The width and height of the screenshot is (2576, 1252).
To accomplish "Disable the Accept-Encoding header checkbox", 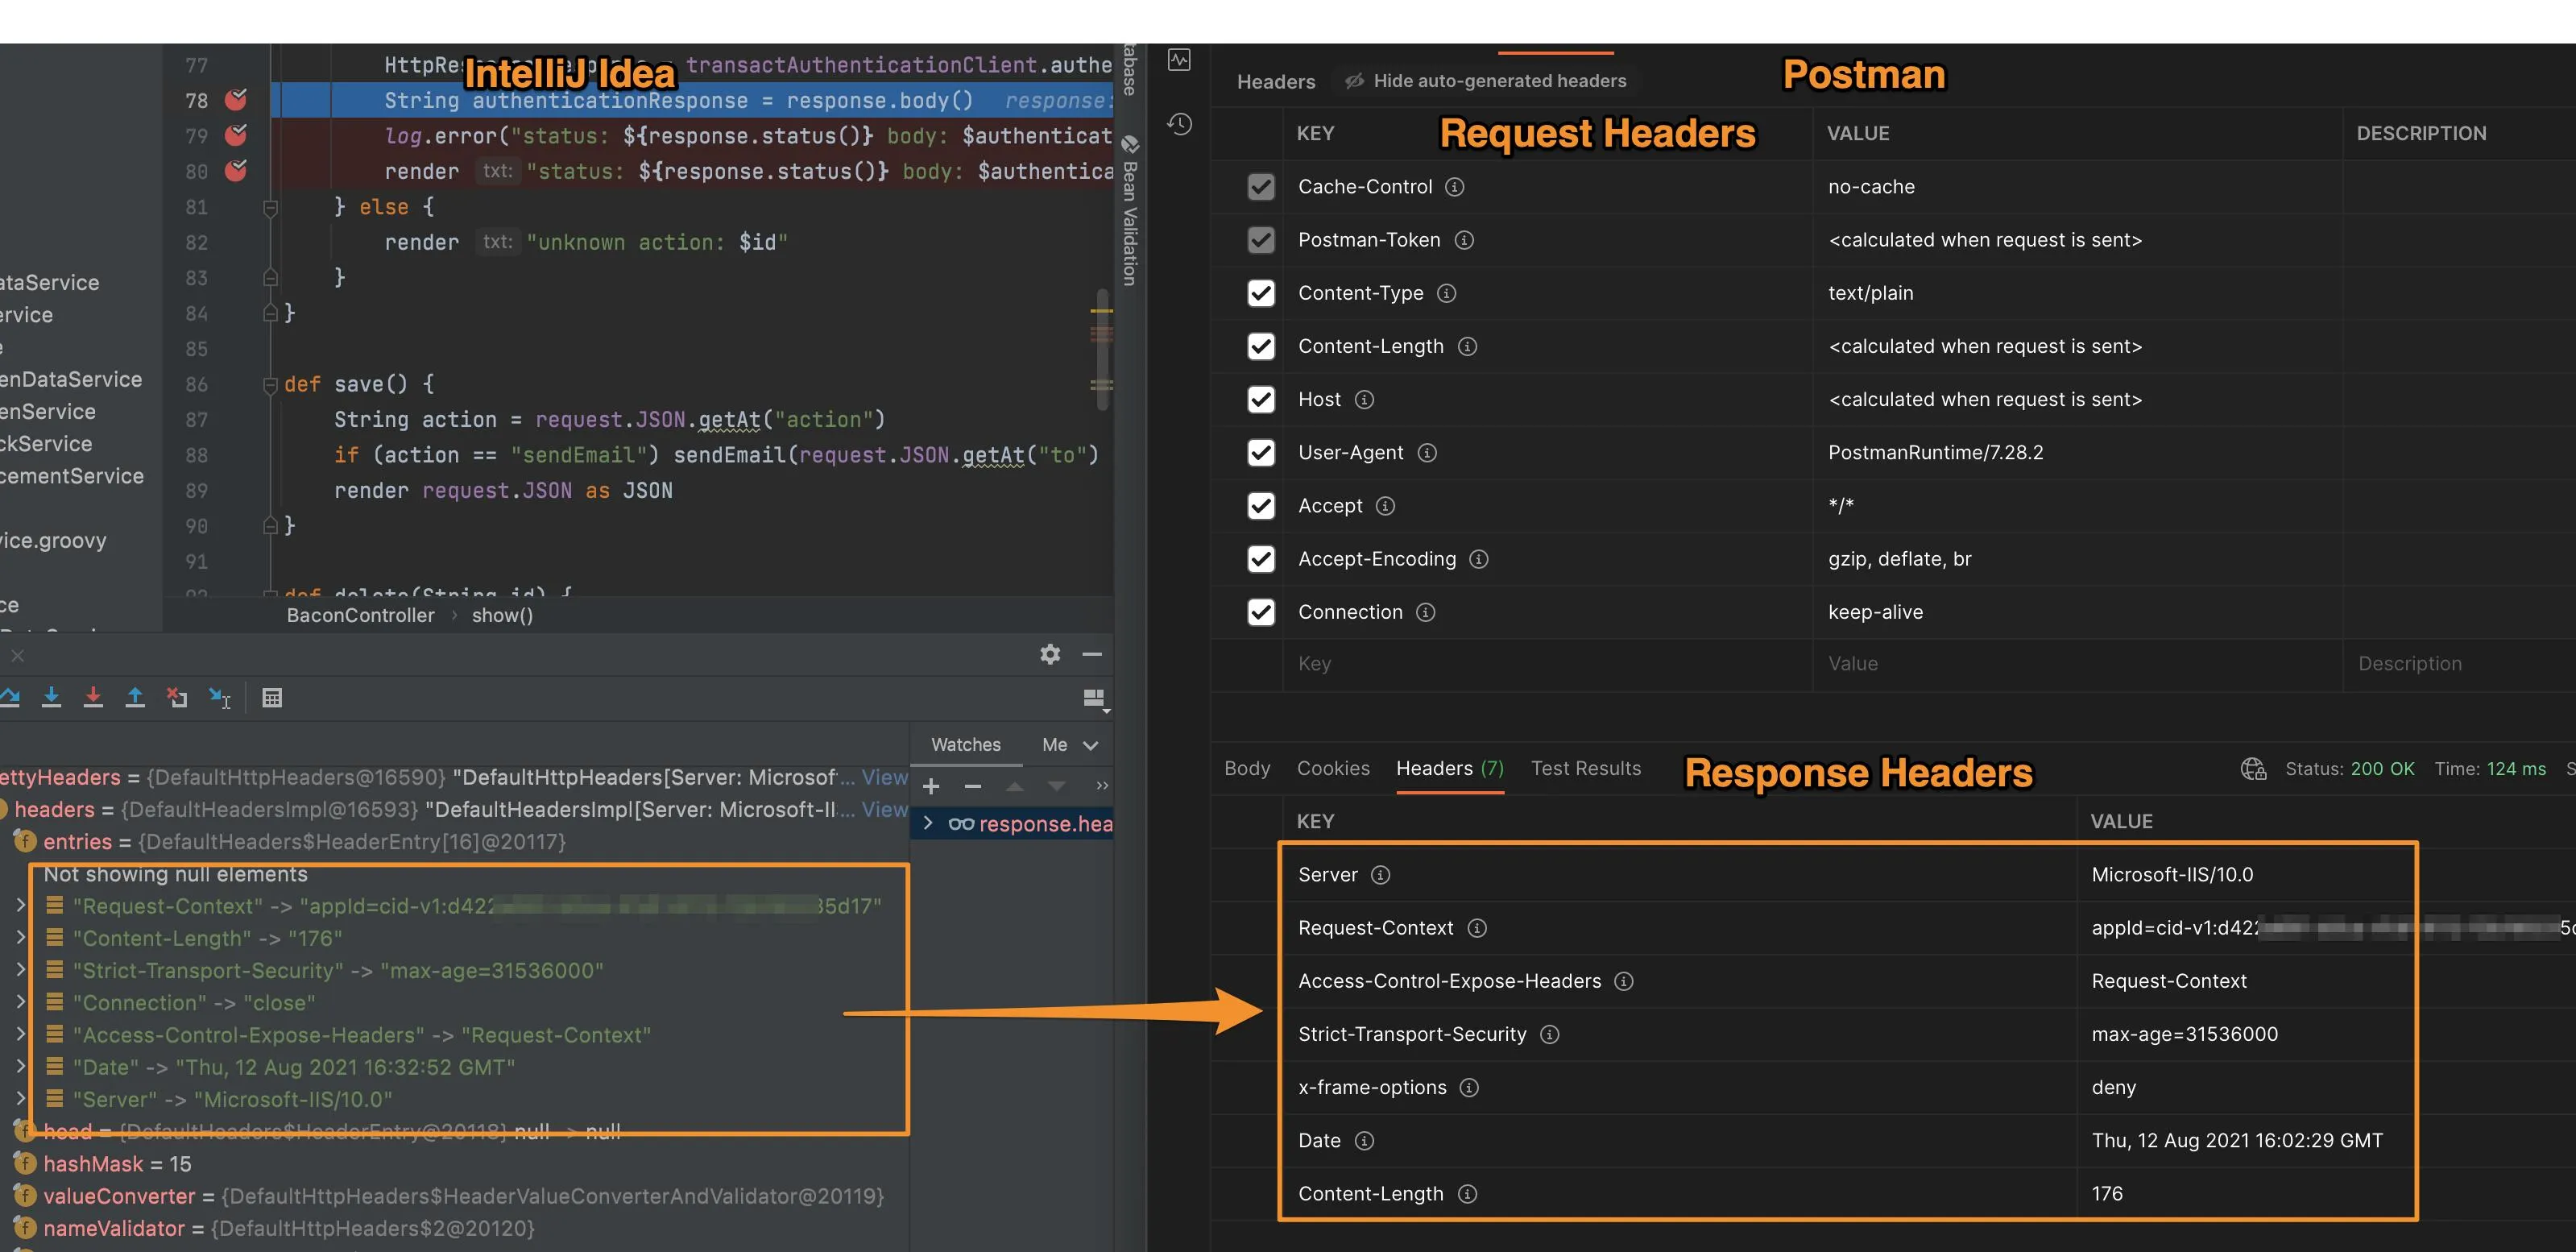I will [1261, 559].
